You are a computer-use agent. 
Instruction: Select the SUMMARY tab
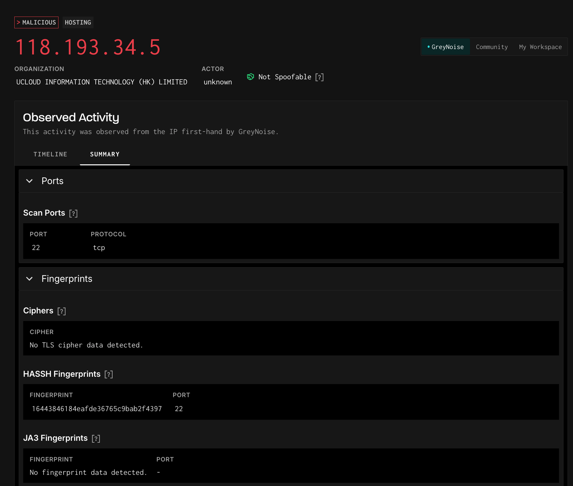coord(105,154)
